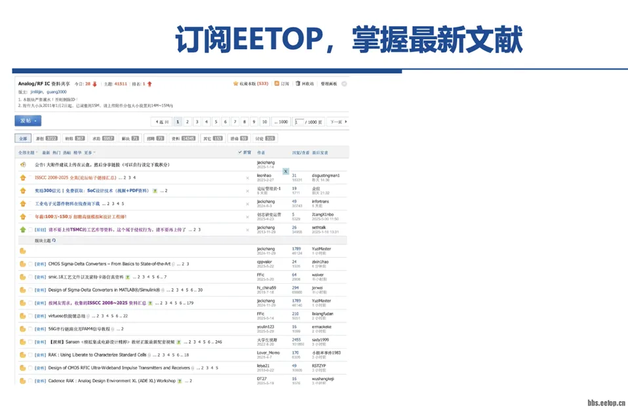The width and height of the screenshot is (628, 409).
Task: Tick checkbox on CMOS Sigma-Delta Converters thread
Action: tap(30, 264)
